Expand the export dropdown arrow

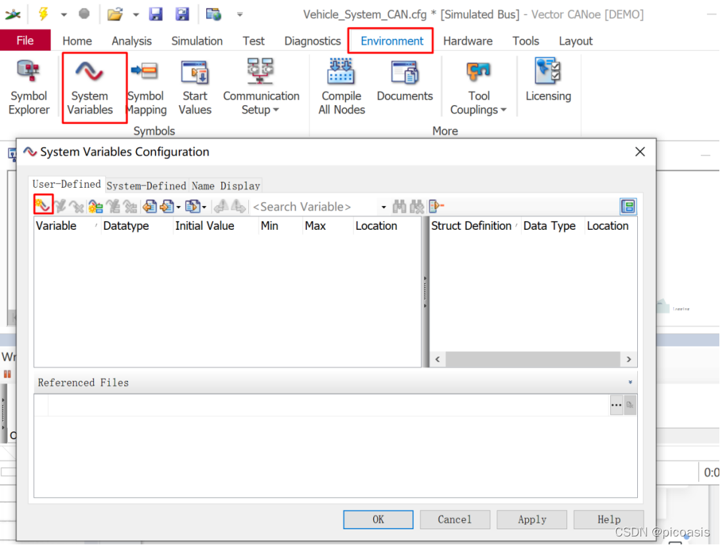pos(204,207)
